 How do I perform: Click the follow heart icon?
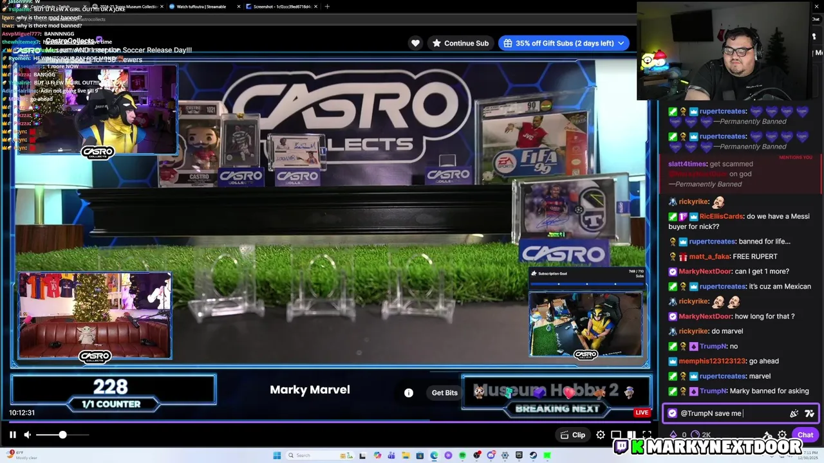(x=415, y=43)
